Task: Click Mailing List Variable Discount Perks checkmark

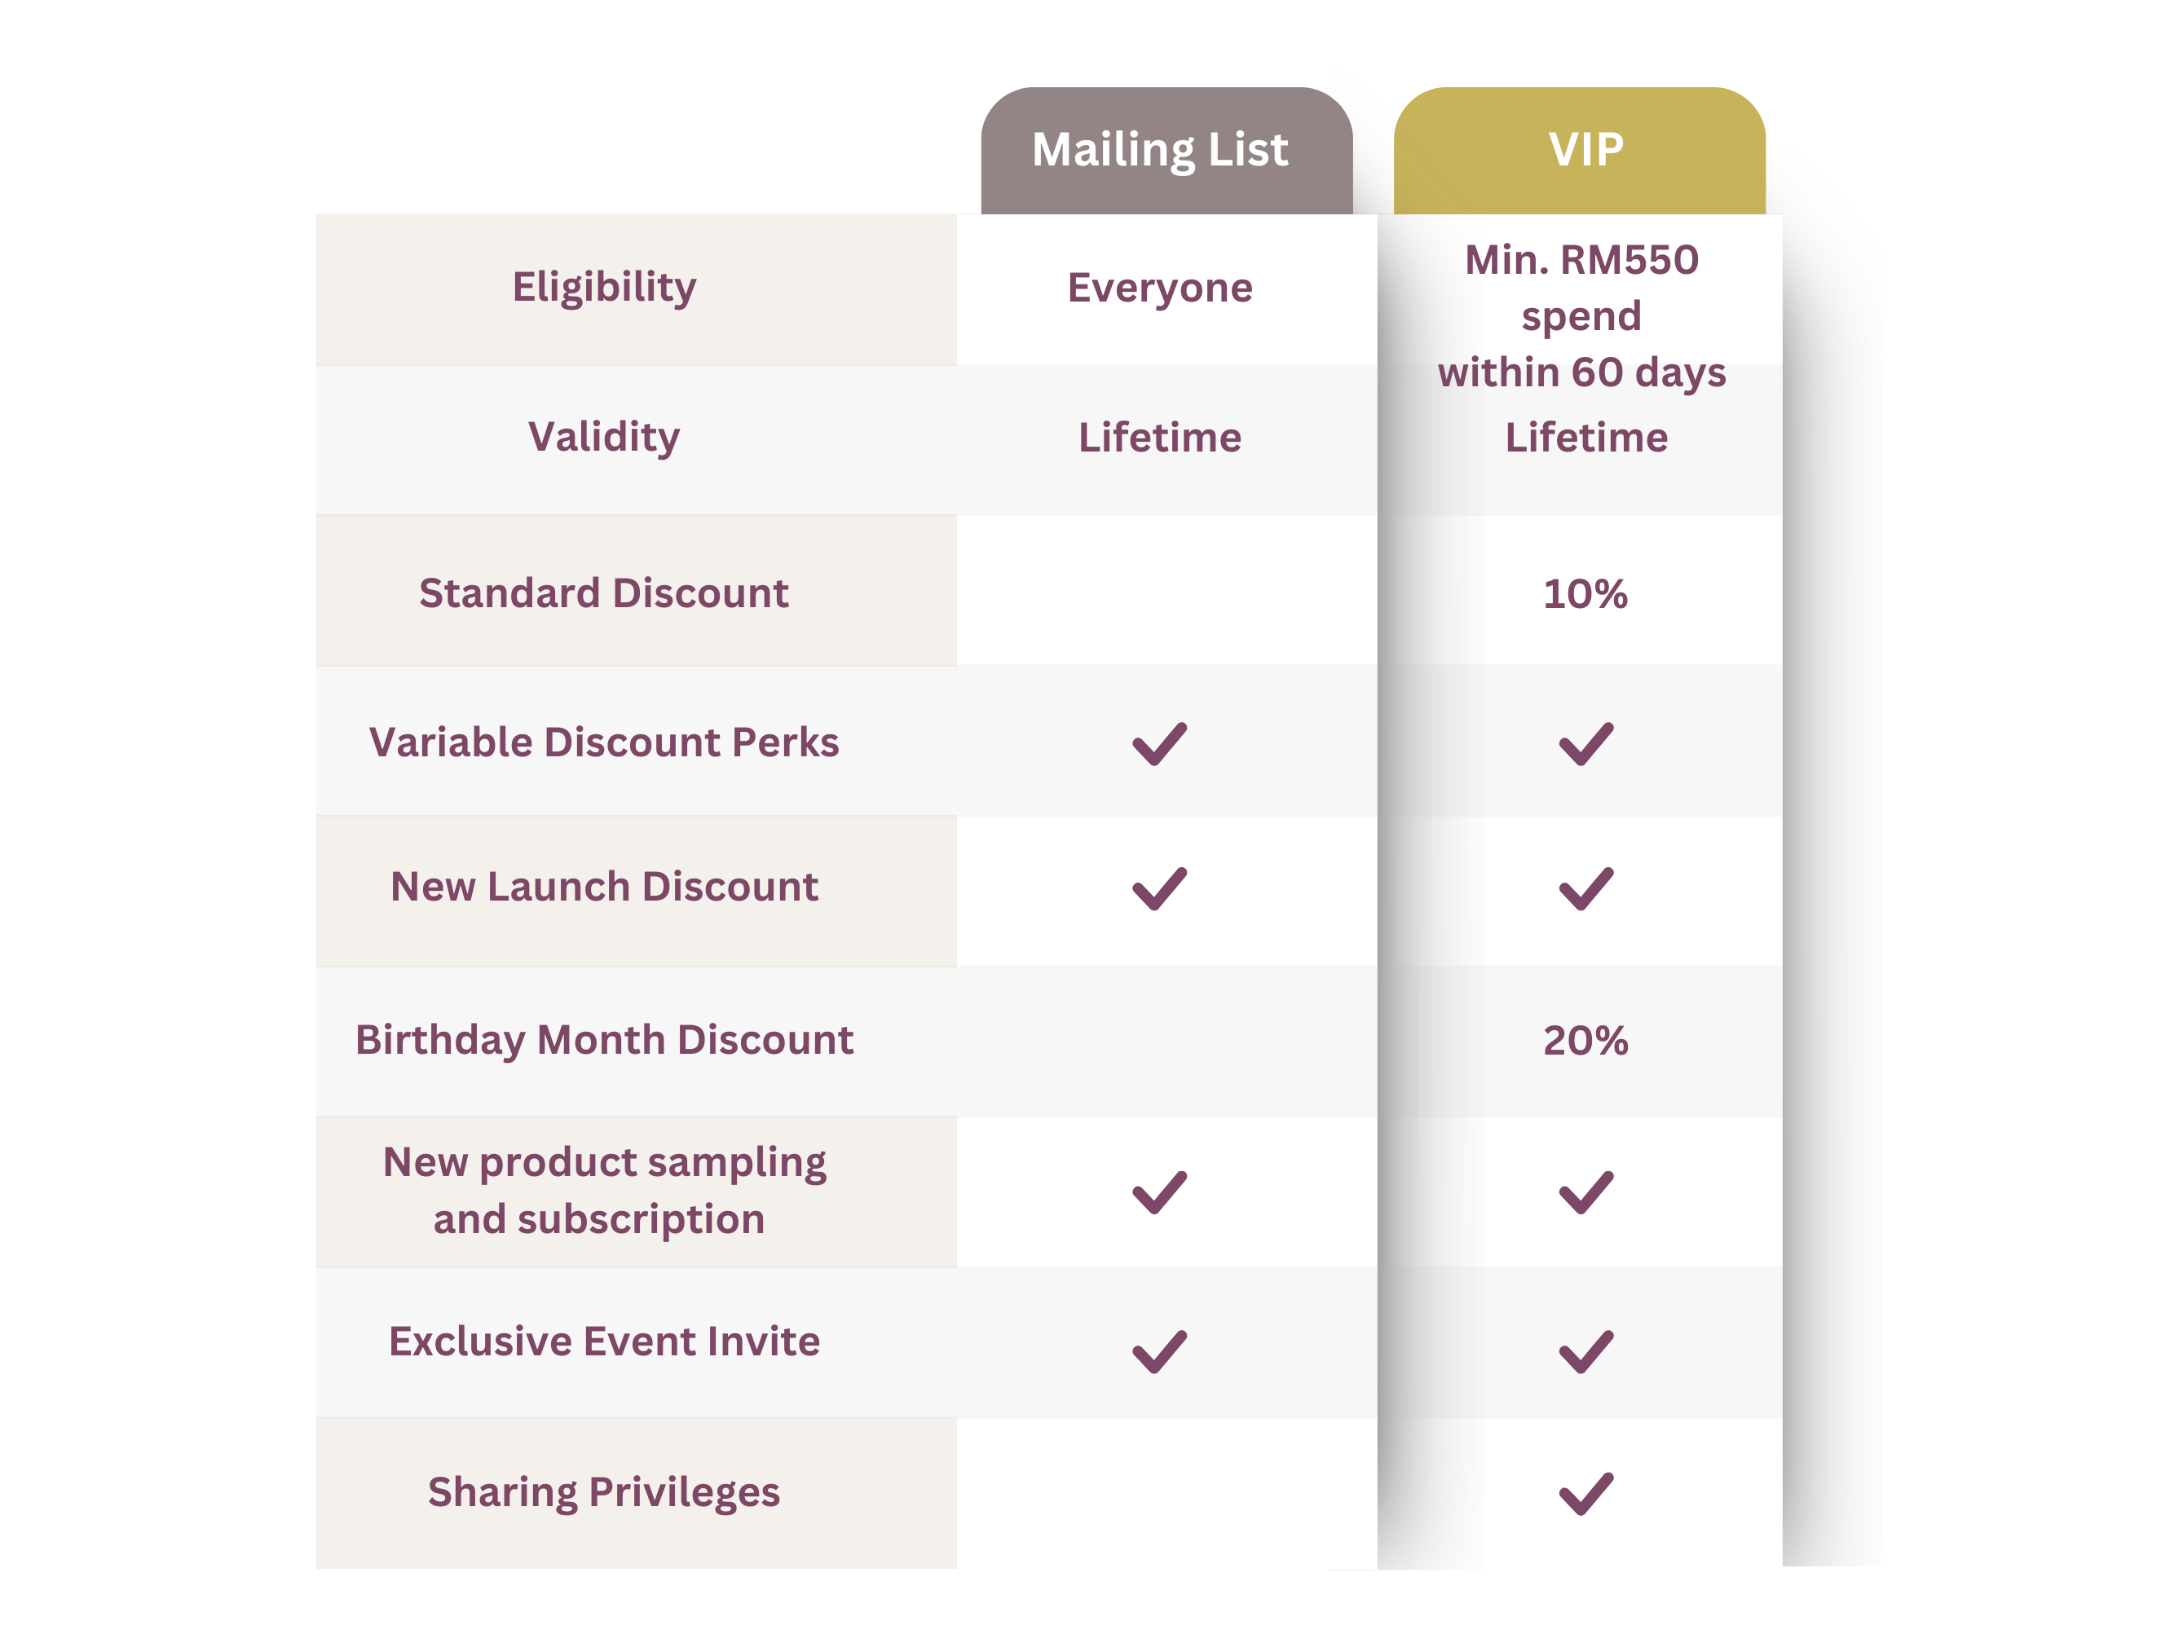Action: (x=1160, y=744)
